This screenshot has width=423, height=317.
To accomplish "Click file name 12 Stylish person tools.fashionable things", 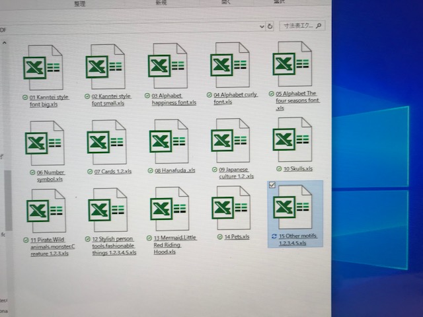I will (x=114, y=246).
